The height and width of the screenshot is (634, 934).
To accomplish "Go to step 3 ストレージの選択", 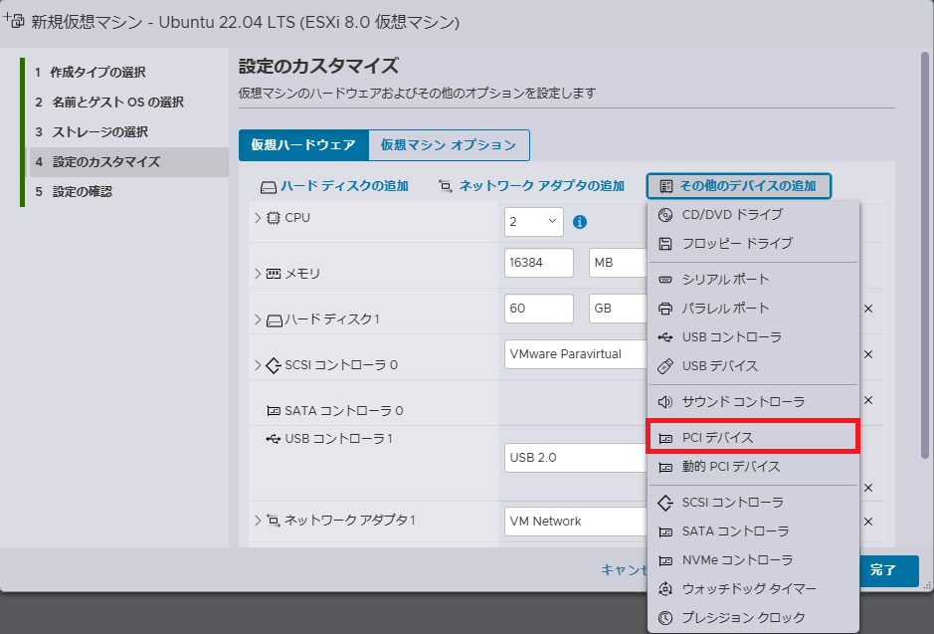I will 92,132.
